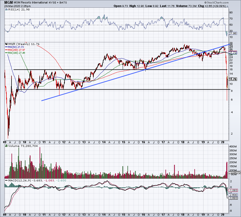This screenshot has width=241, height=217.
Task: Click the Chg +2.65 (+29.09%) value
Action: tap(212, 6)
